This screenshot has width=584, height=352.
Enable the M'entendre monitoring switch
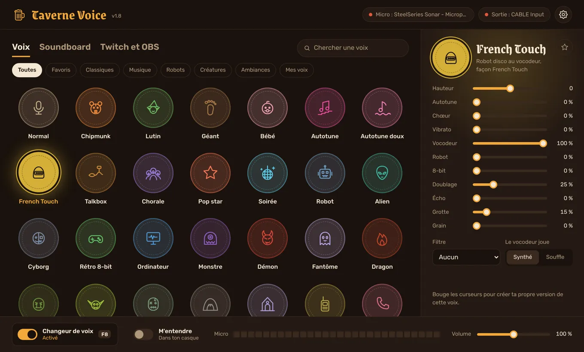143,334
